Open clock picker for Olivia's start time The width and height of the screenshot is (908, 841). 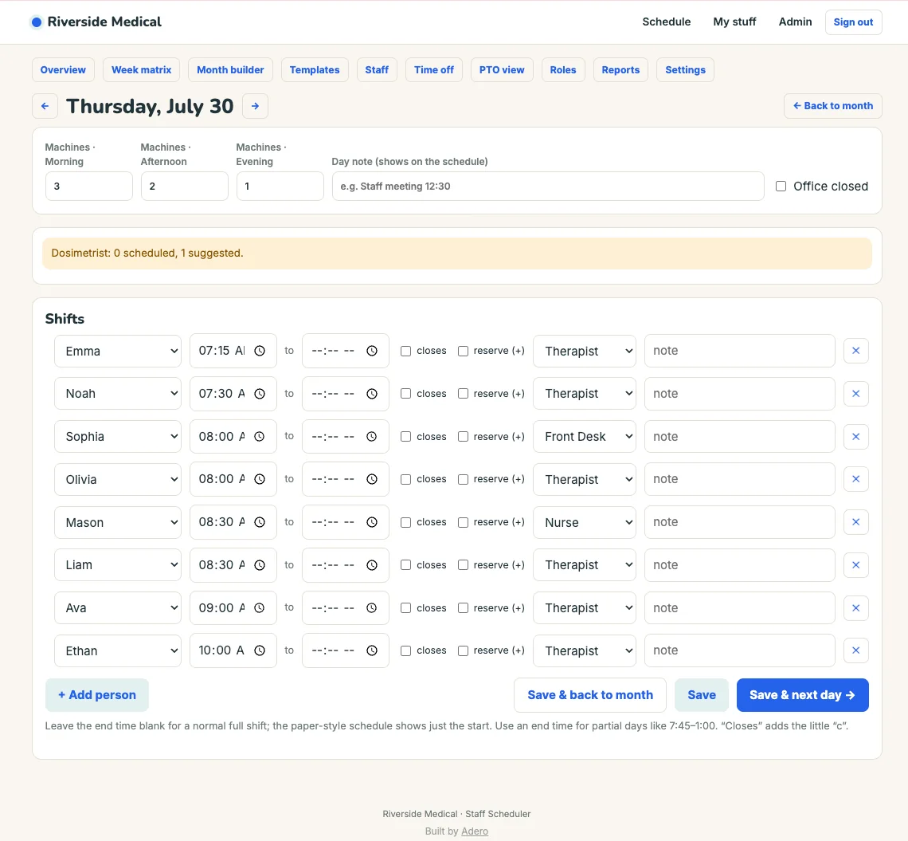(260, 479)
